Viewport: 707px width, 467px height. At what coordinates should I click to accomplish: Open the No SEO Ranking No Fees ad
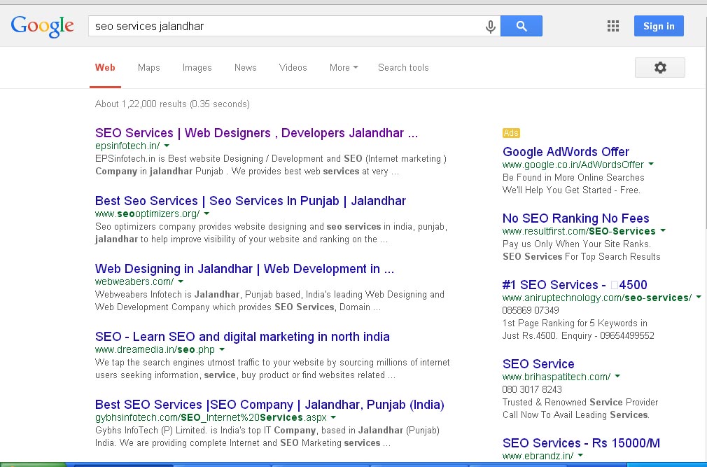576,218
